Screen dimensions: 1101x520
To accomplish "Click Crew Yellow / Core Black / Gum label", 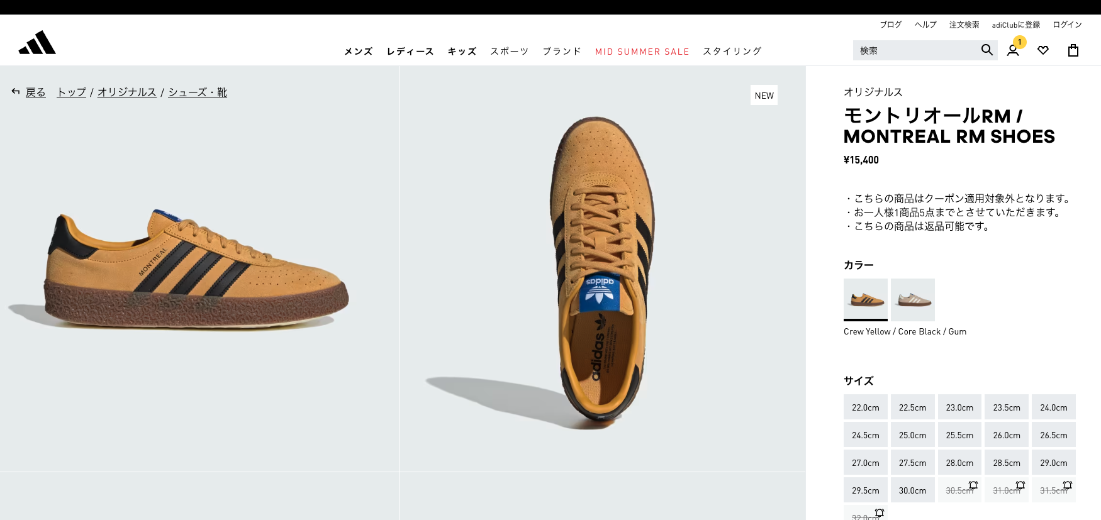I will [x=905, y=331].
